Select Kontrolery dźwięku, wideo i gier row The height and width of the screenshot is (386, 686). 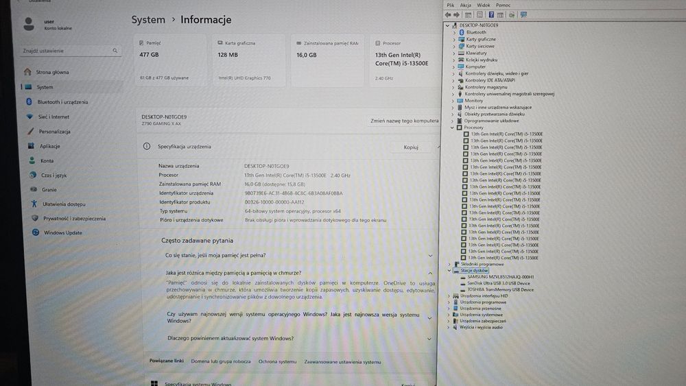[497, 73]
